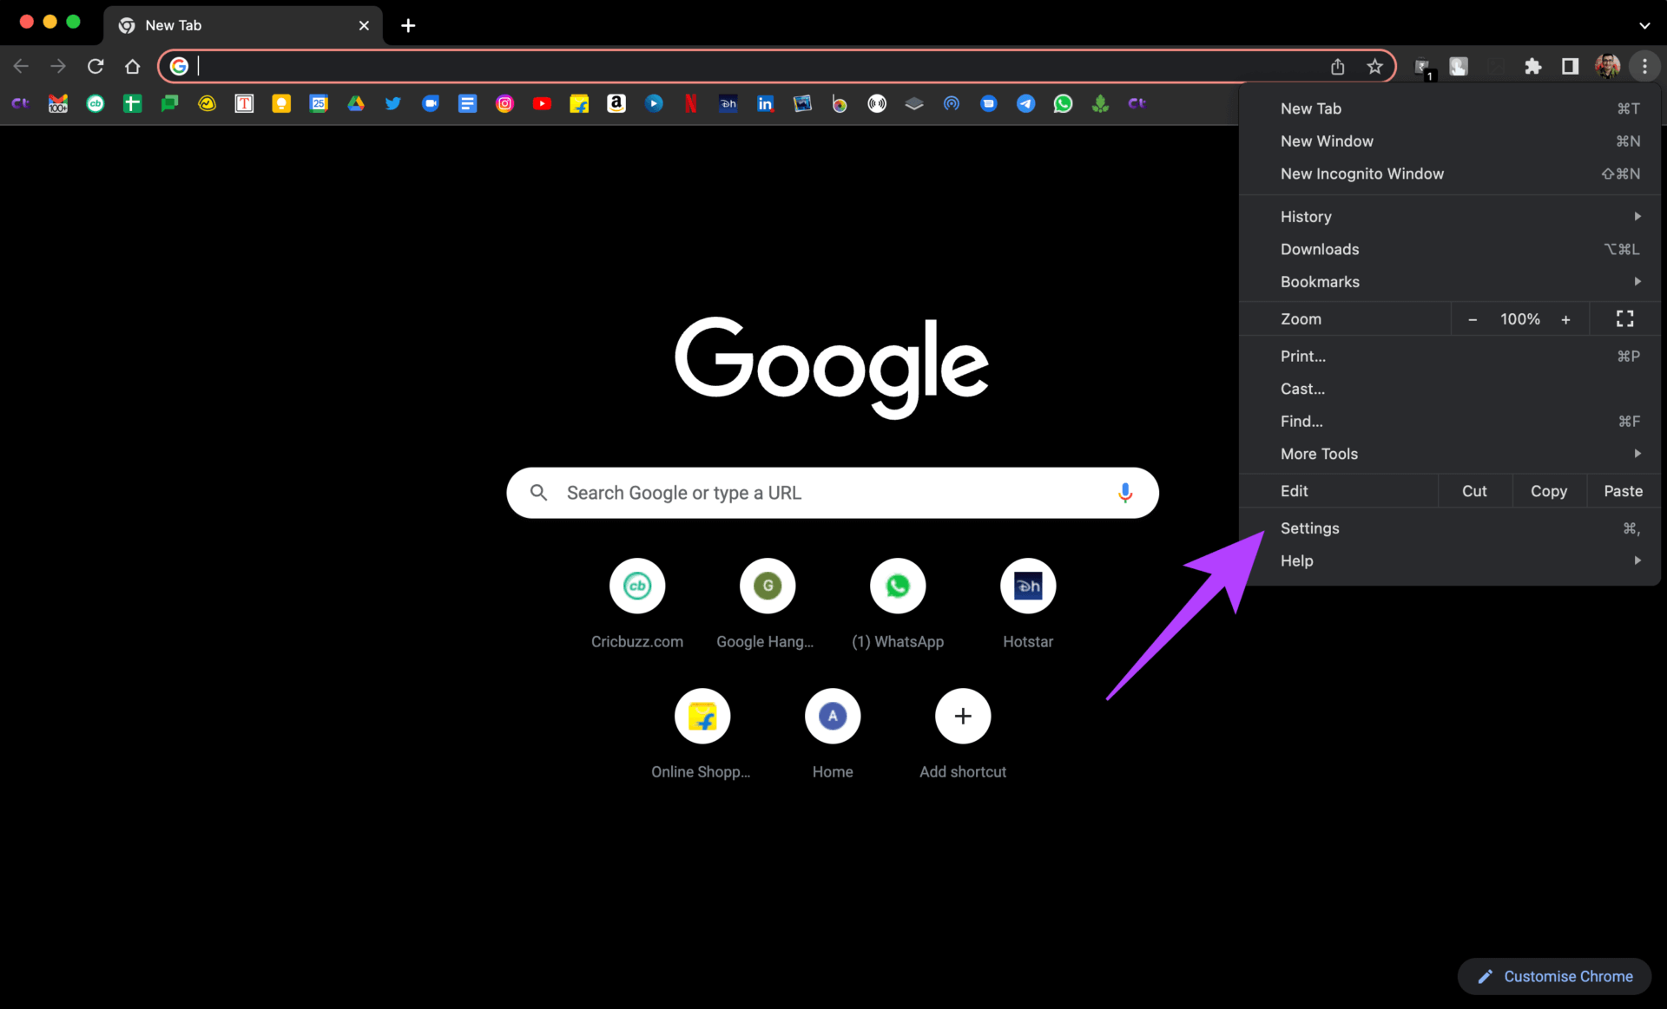Click the shopping bag extension with badge

pos(1423,67)
